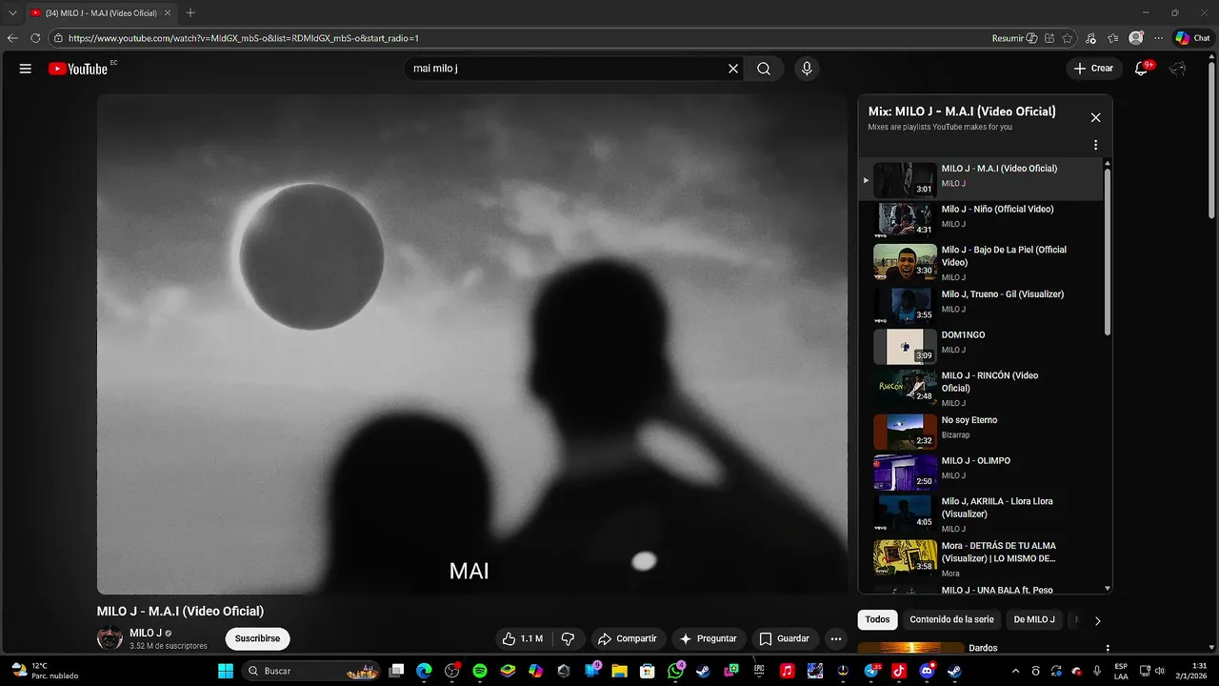
Task: Start voice search with the microphone
Action: tap(807, 69)
